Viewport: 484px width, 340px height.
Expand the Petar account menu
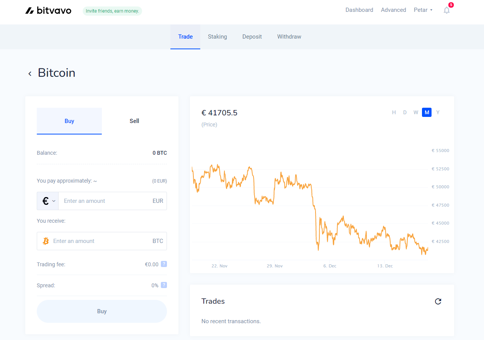(x=423, y=10)
